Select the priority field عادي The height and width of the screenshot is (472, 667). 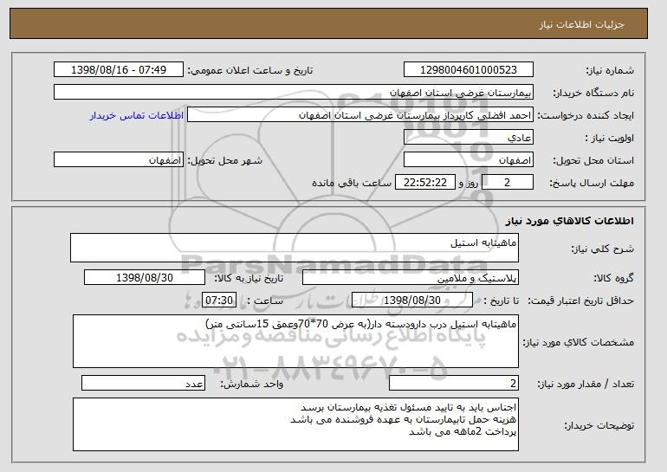469,138
